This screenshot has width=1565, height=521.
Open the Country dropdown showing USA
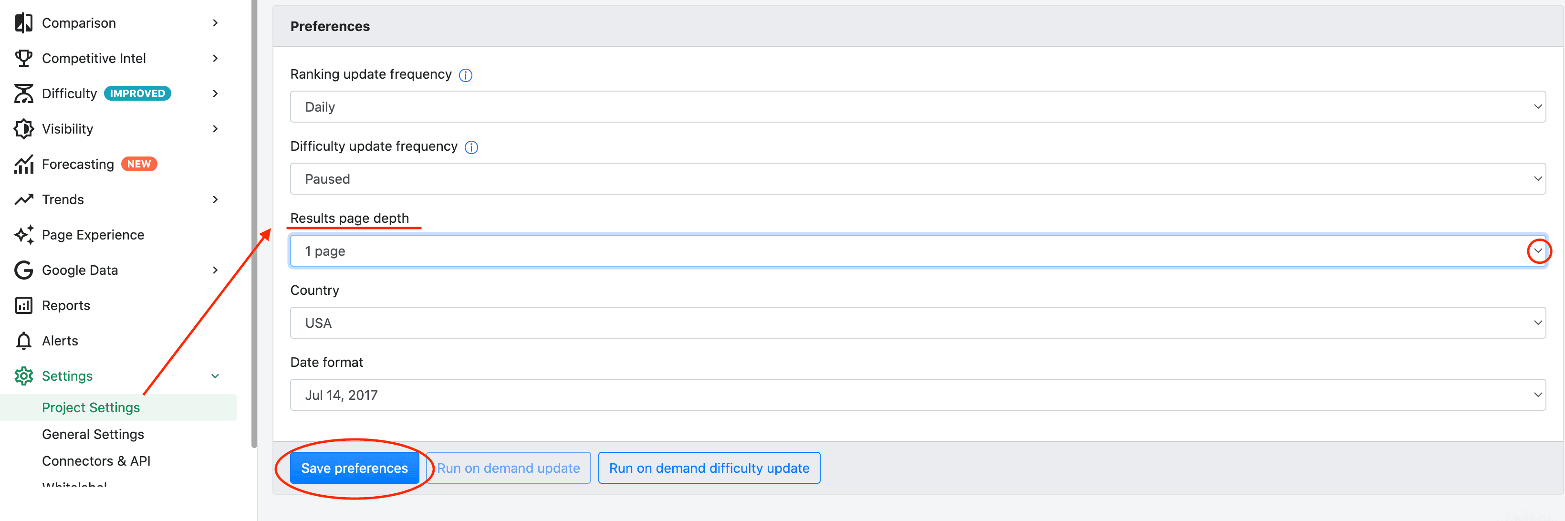point(918,323)
